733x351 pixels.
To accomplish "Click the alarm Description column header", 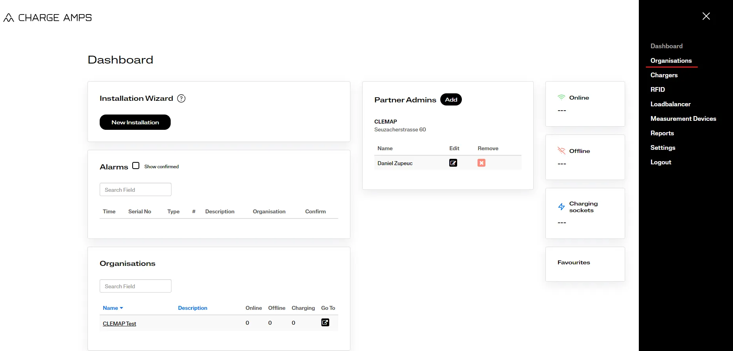I will 220,211.
